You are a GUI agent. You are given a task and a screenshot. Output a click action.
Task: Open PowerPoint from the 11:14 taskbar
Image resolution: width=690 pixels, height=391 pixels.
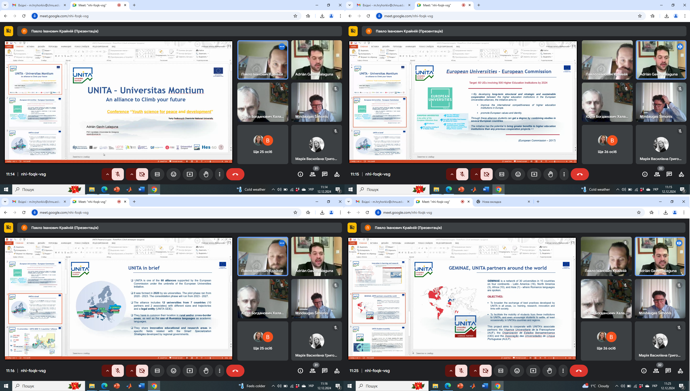pos(117,189)
